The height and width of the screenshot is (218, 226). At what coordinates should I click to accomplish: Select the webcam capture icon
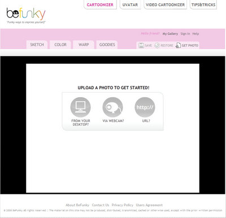coord(113,107)
